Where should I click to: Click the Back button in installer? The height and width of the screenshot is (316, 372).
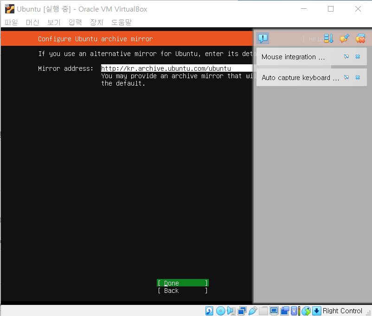click(x=183, y=291)
